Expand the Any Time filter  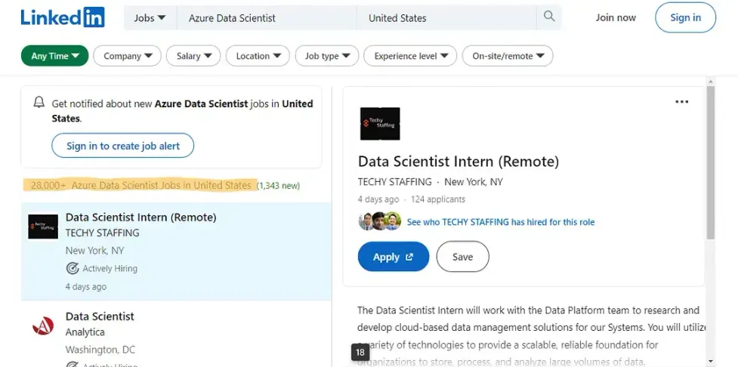(x=54, y=56)
